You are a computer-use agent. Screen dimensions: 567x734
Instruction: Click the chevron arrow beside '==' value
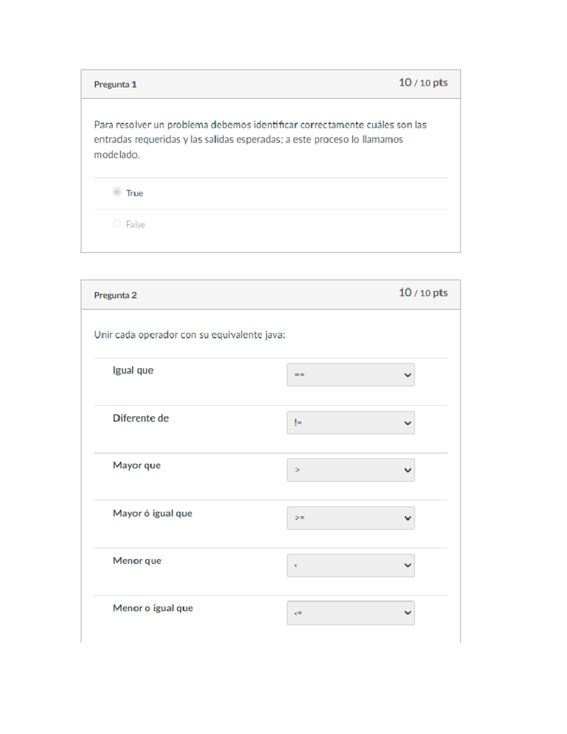click(x=407, y=375)
